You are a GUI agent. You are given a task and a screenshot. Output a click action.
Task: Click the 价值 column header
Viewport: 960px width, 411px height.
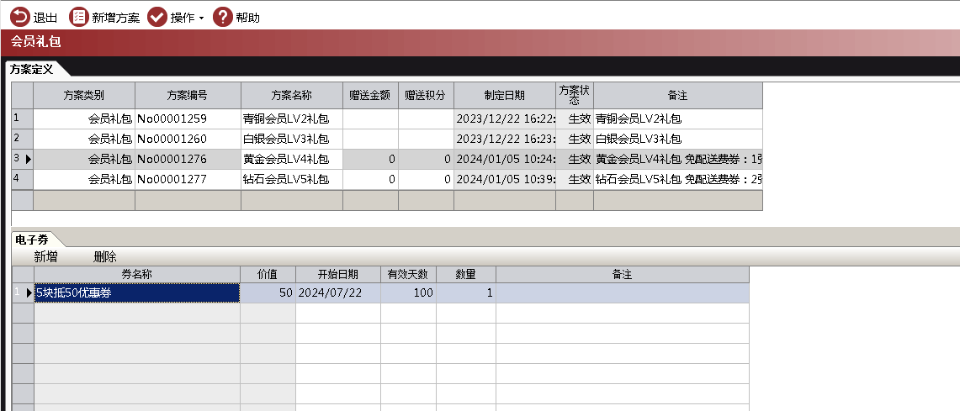pyautogui.click(x=268, y=275)
